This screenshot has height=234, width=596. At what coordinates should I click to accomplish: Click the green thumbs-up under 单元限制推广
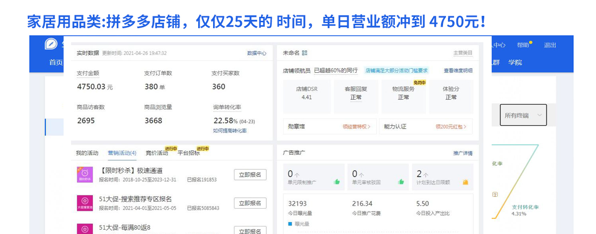pos(337,182)
